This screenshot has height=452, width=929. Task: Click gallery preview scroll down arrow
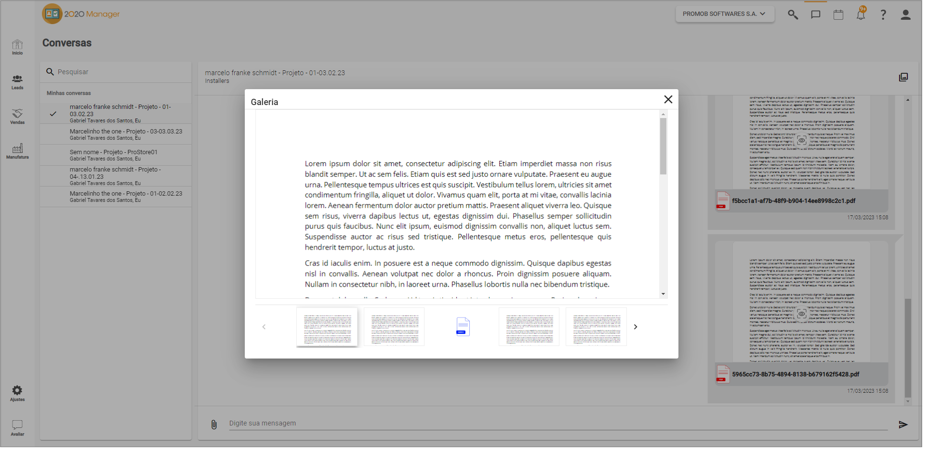pyautogui.click(x=663, y=294)
